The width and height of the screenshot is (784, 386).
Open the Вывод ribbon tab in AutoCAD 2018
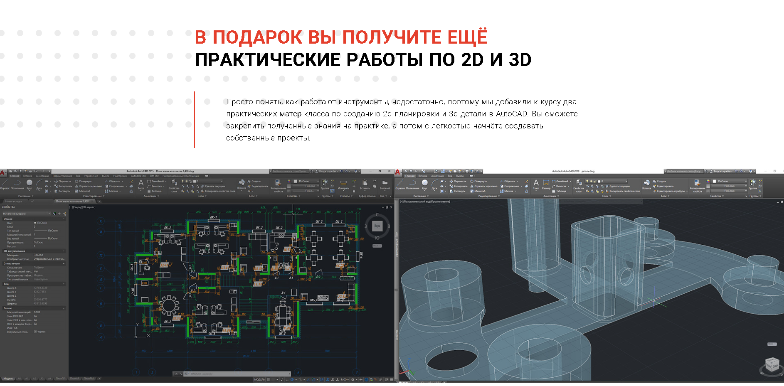click(460, 176)
